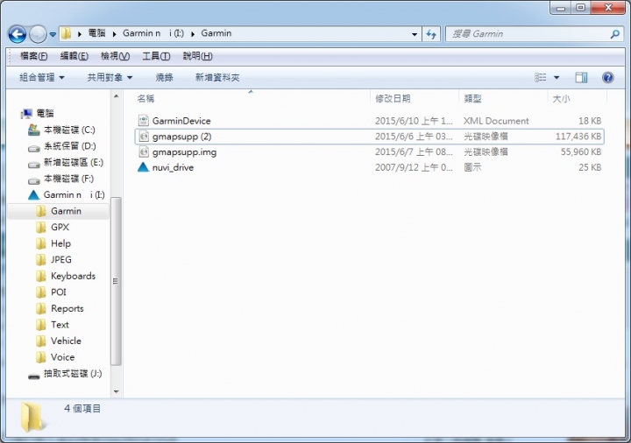Screen dimensions: 631x443
Task: Select the nuvi_drive triangle icon
Action: coord(143,167)
